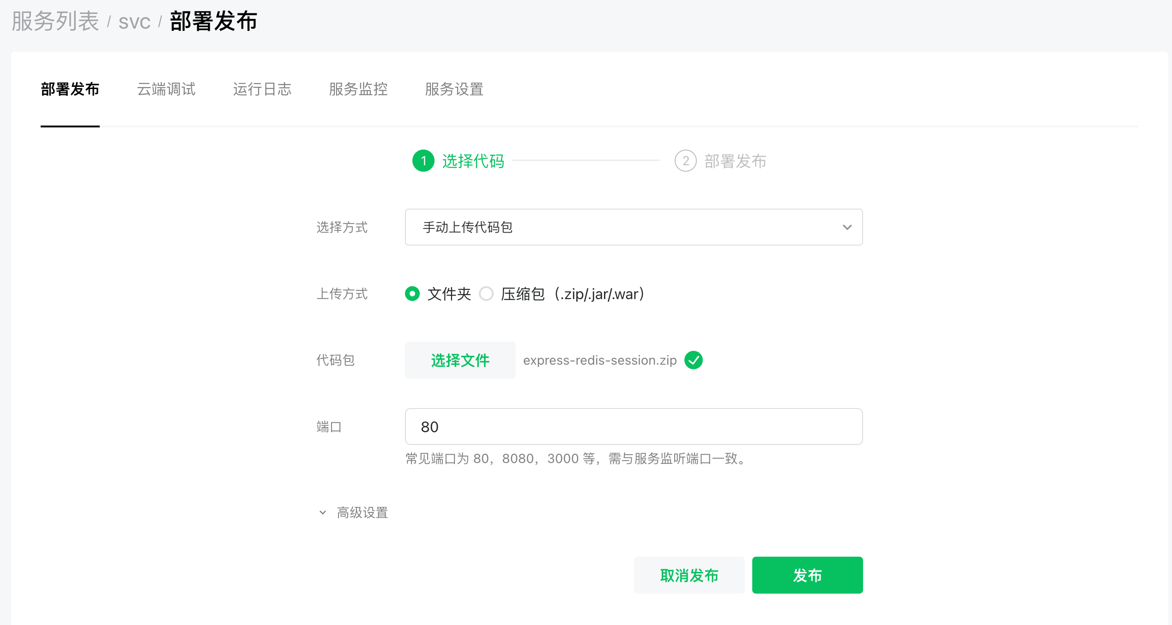Select the 文件夹 upload radio button
Screen dimensions: 1172x625
pos(412,294)
